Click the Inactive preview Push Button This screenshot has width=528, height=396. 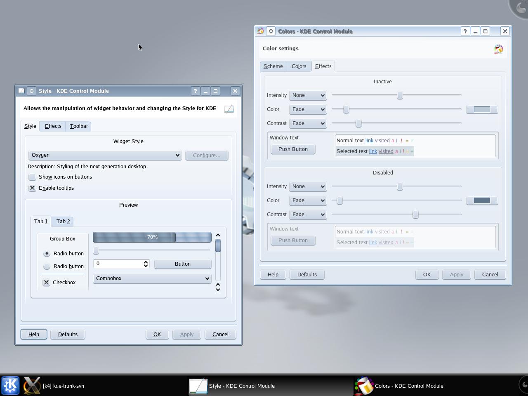[293, 149]
